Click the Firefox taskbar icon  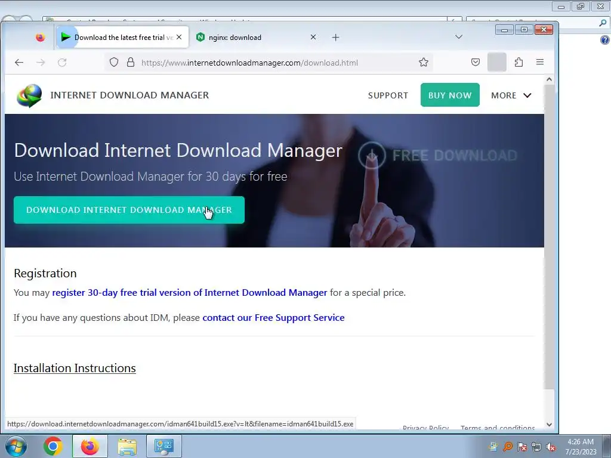point(90,446)
